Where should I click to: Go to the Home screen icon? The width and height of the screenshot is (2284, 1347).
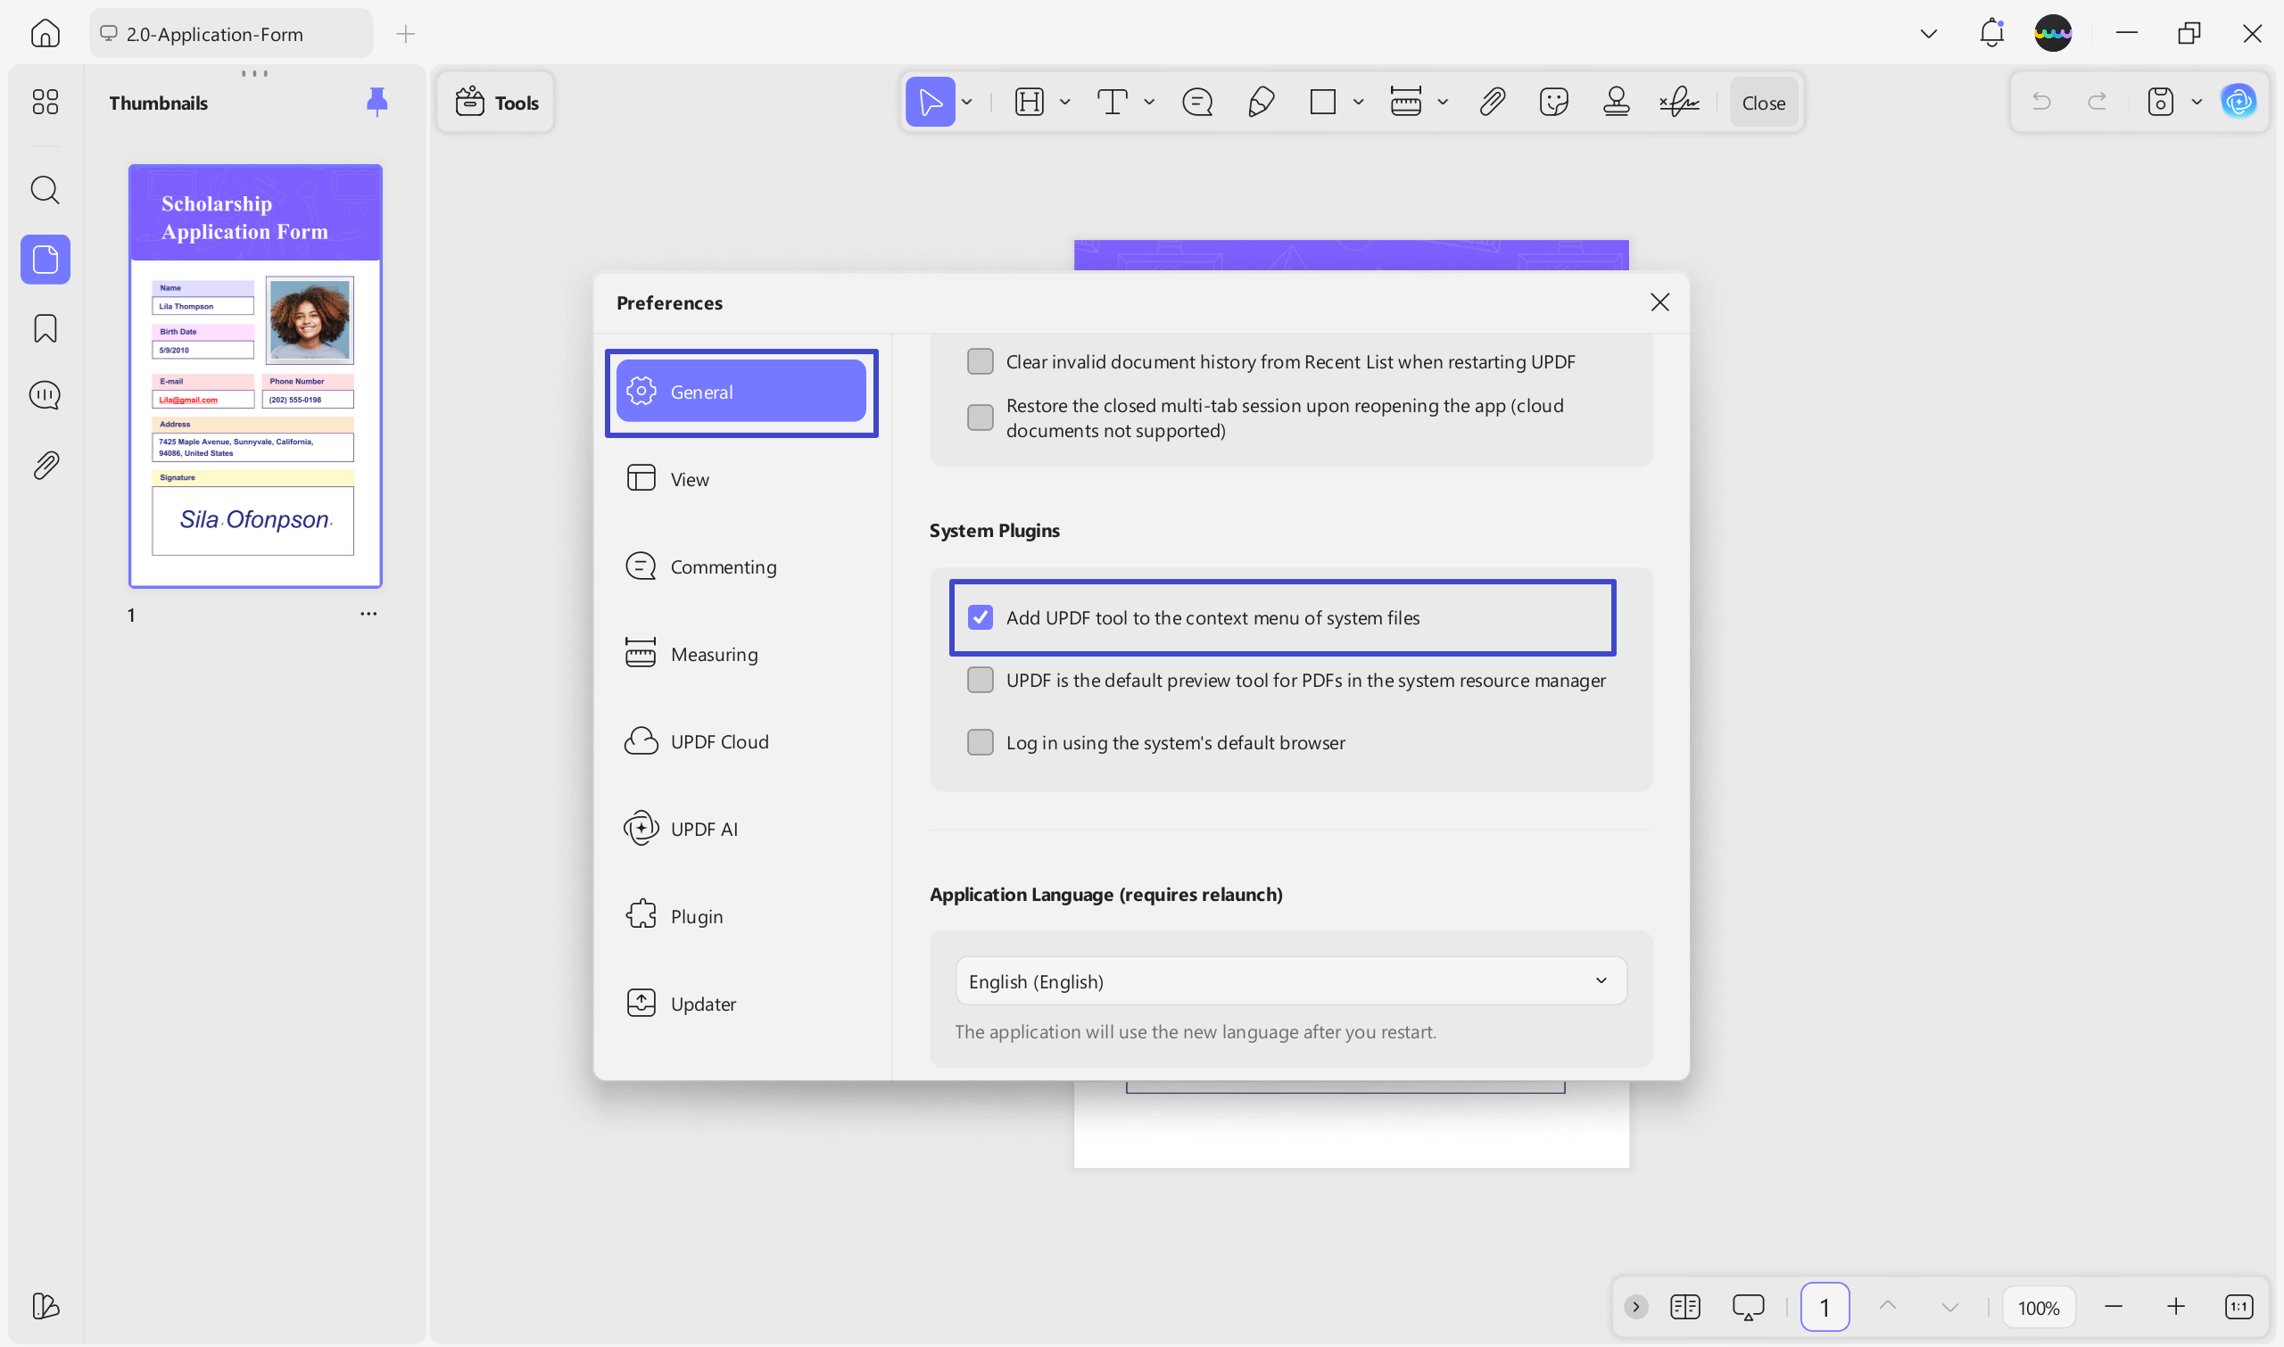(x=45, y=34)
